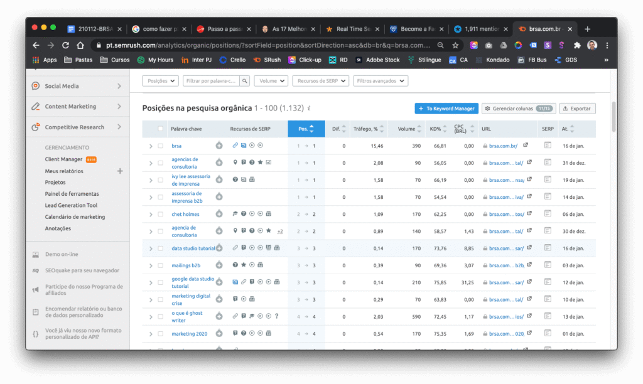643x384 pixels.
Task: Open the Calendário de marketing link
Action: (x=75, y=217)
